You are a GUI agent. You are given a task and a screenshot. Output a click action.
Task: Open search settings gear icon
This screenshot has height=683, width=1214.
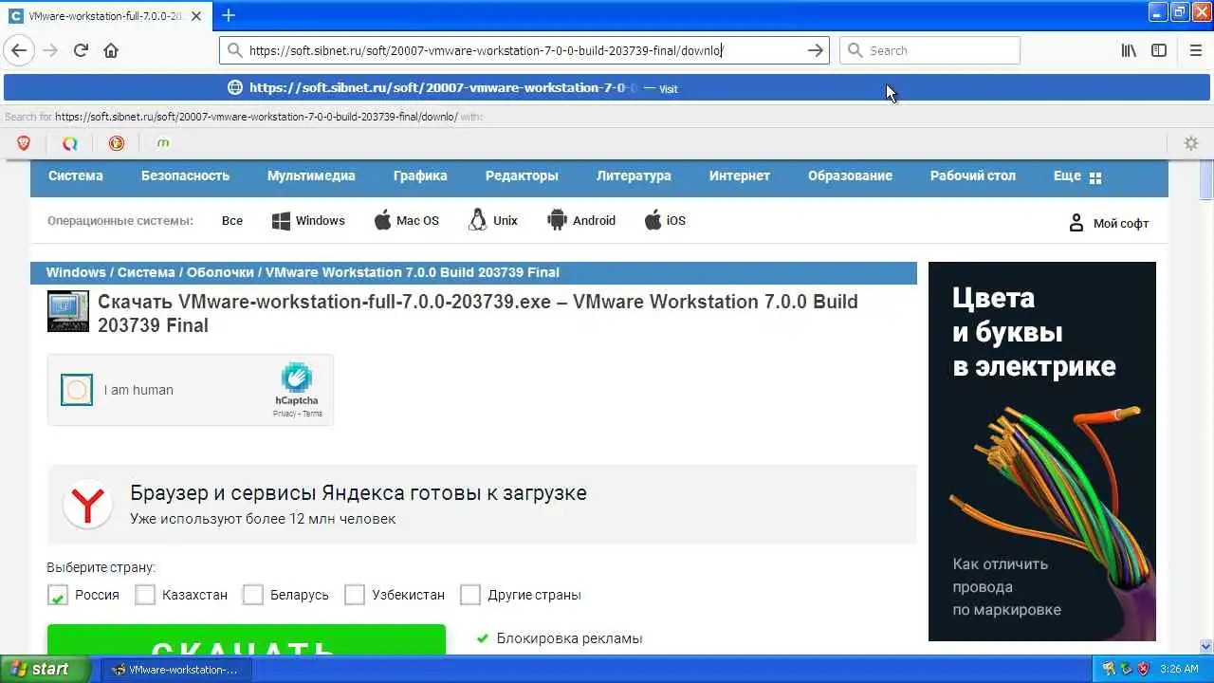(x=1191, y=143)
